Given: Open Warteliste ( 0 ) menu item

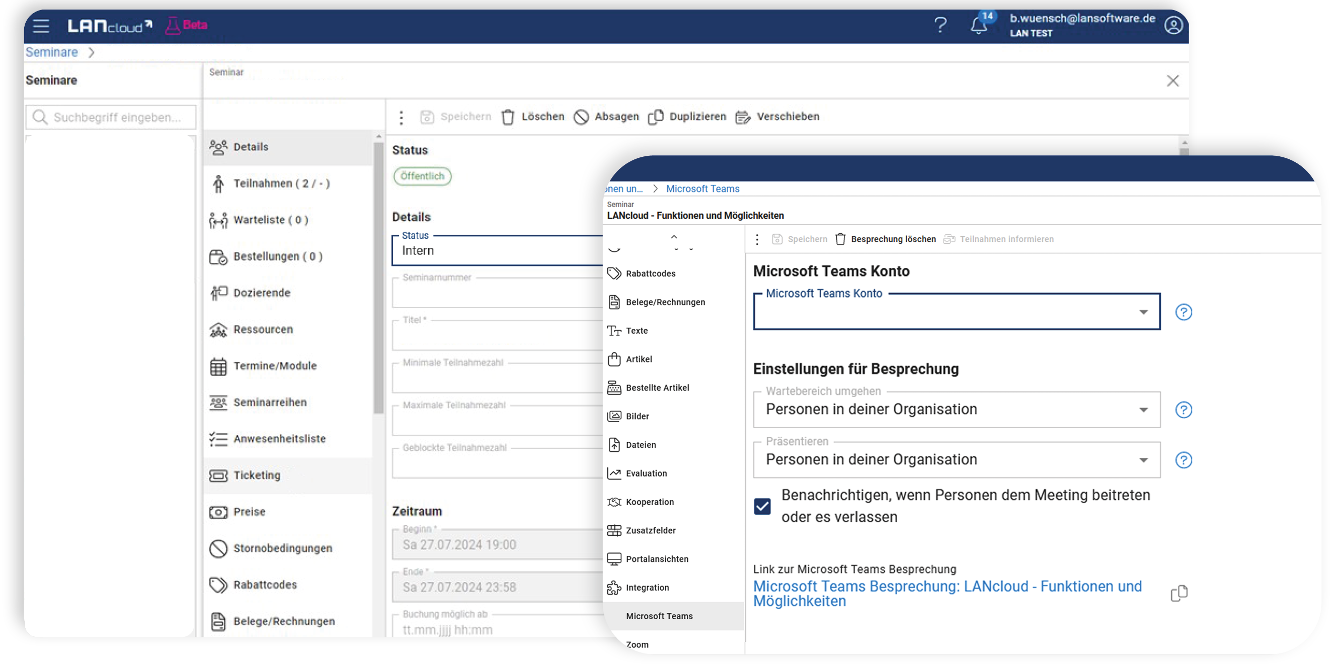Looking at the screenshot, I should click(x=288, y=220).
